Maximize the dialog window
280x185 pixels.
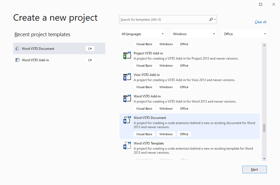pyautogui.click(x=260, y=5)
